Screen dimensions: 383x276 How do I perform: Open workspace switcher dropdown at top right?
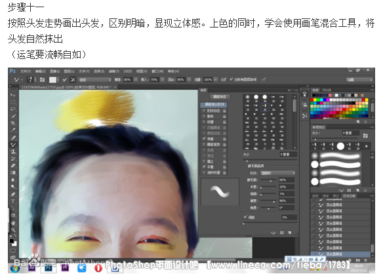click(x=359, y=79)
